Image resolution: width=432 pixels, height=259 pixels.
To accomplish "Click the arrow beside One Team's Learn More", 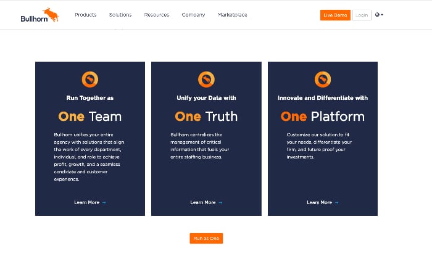I will click(104, 203).
